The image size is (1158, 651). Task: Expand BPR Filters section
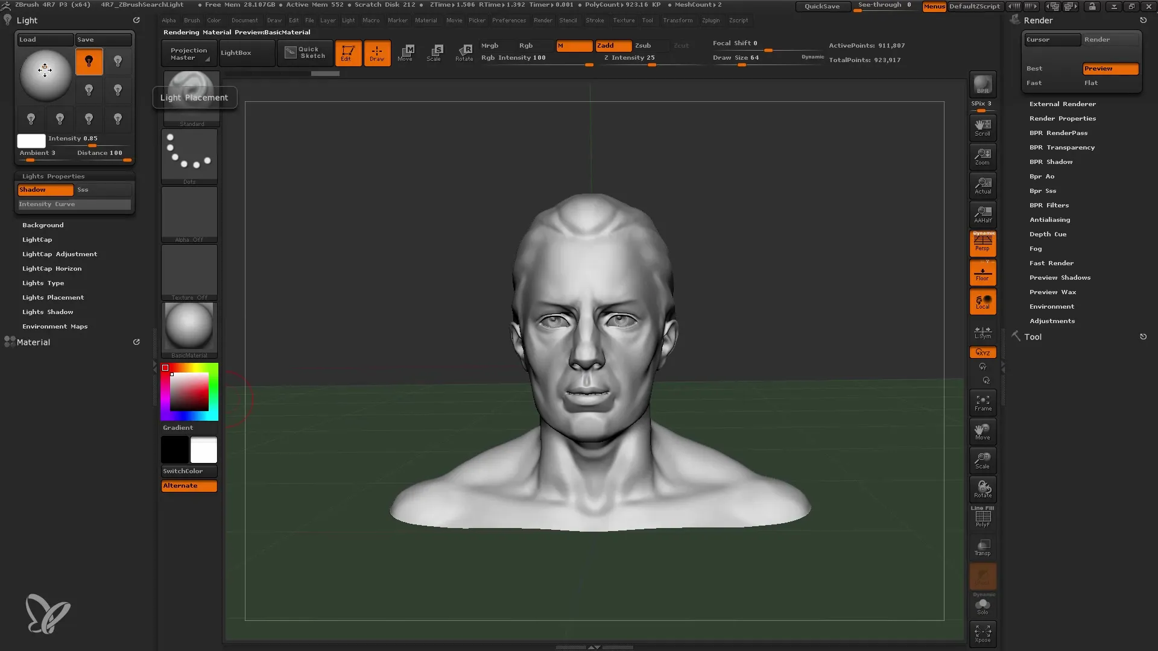(x=1049, y=206)
